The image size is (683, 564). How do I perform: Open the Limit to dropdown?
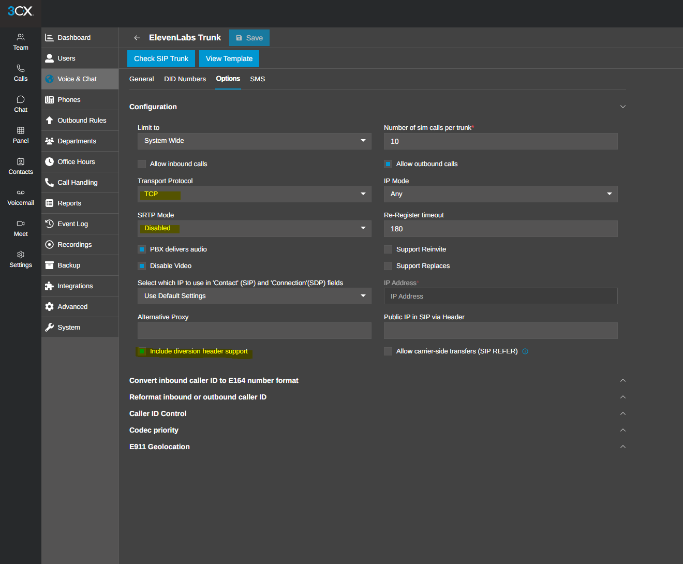pyautogui.click(x=255, y=141)
